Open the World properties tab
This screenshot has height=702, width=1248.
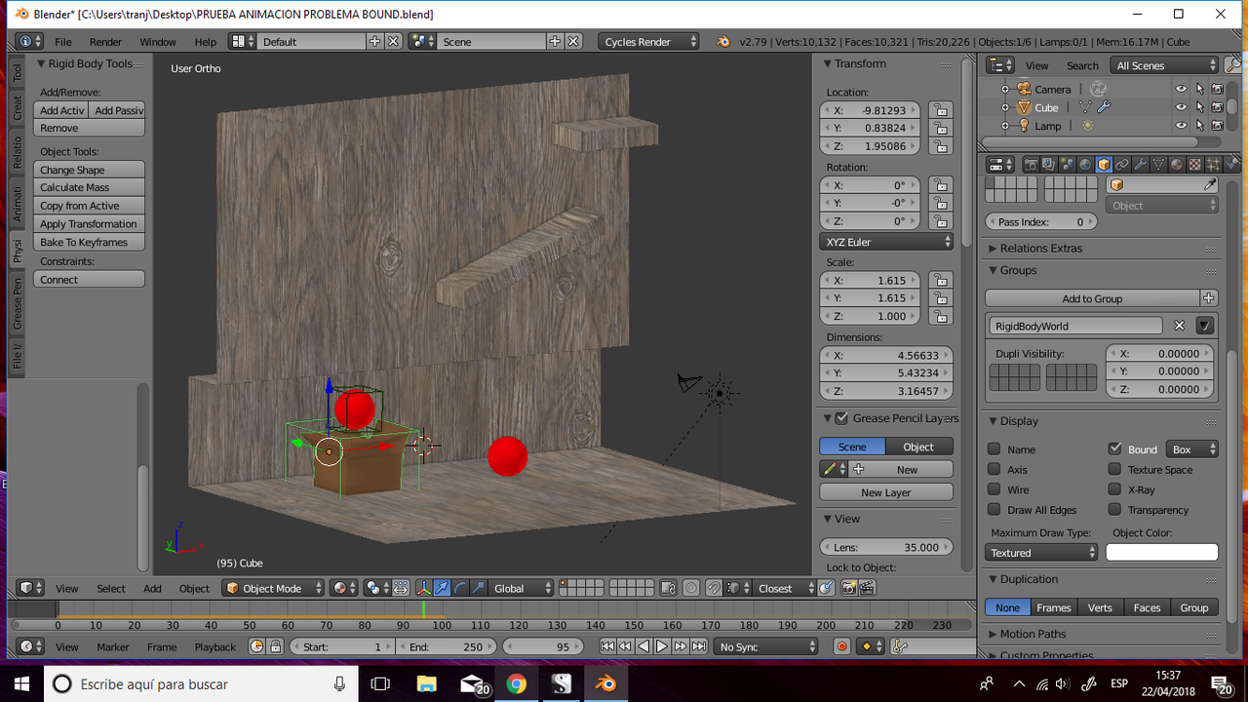[x=1084, y=164]
